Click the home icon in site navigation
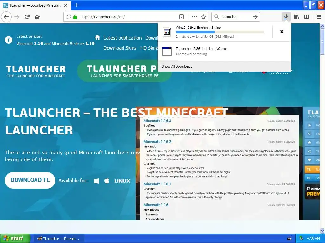This screenshot has width=325, height=243. tap(97, 37)
